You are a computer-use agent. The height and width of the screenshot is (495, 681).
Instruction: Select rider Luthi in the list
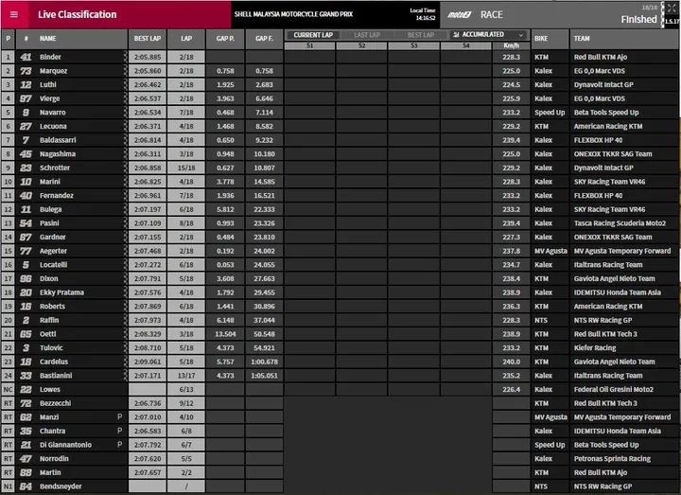click(48, 85)
